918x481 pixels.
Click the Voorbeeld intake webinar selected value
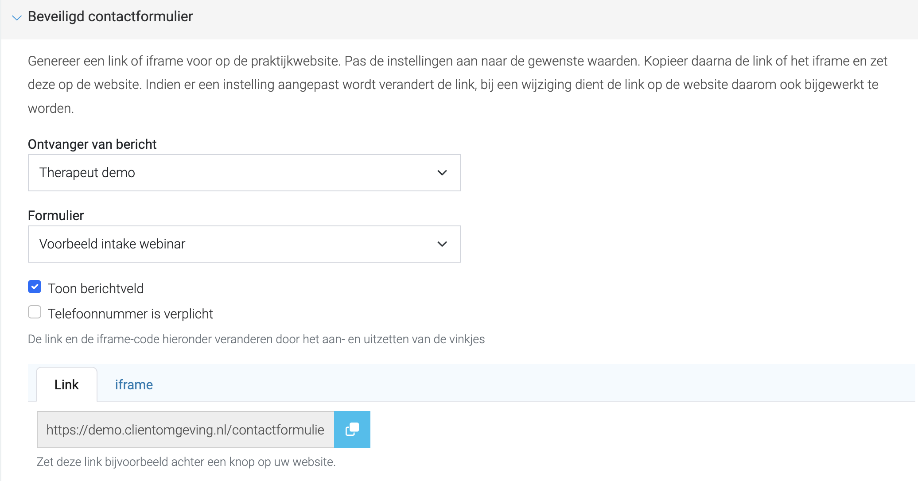(112, 244)
